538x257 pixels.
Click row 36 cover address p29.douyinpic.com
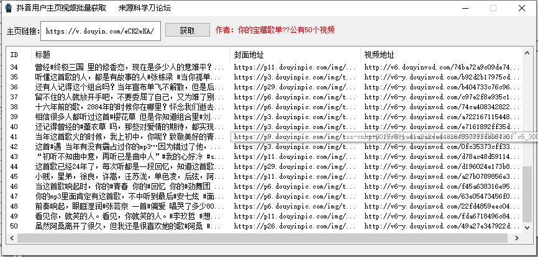[x=294, y=87]
